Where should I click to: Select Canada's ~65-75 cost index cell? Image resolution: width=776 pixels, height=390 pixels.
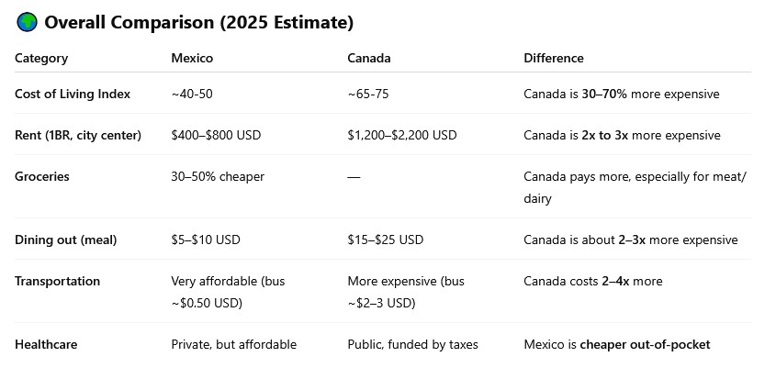(x=374, y=94)
